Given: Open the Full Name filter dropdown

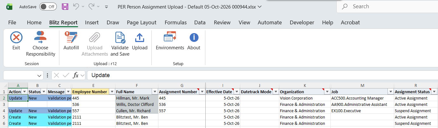Looking at the screenshot, I should point(155,92).
